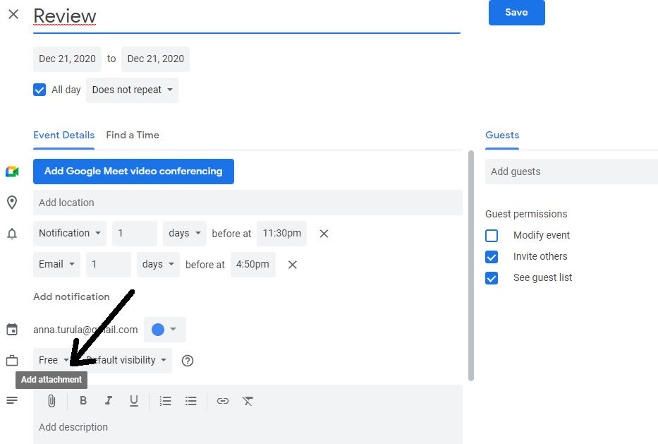The width and height of the screenshot is (658, 444).
Task: Open the visibility help question mark
Action: [x=188, y=361]
